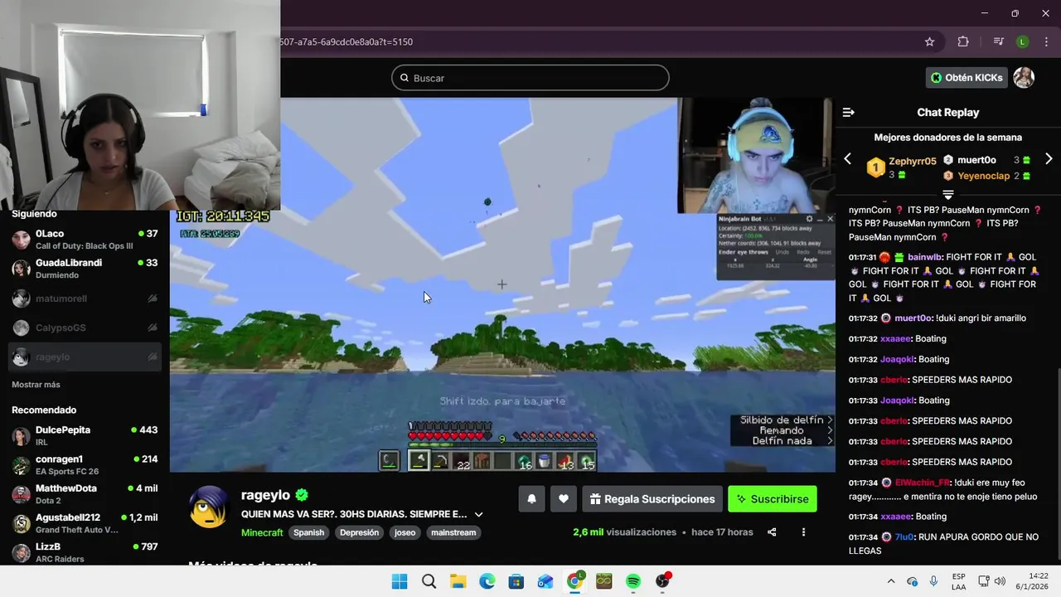Open rageylo channel name link
The width and height of the screenshot is (1061, 597).
point(265,495)
